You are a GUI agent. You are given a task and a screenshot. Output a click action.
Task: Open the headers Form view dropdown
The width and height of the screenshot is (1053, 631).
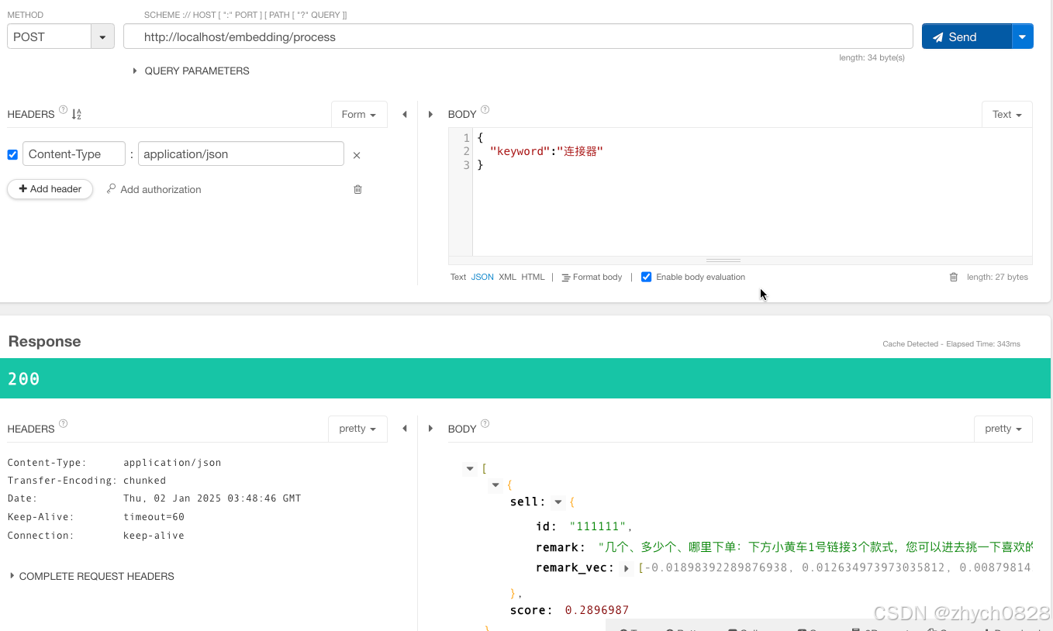coord(358,114)
